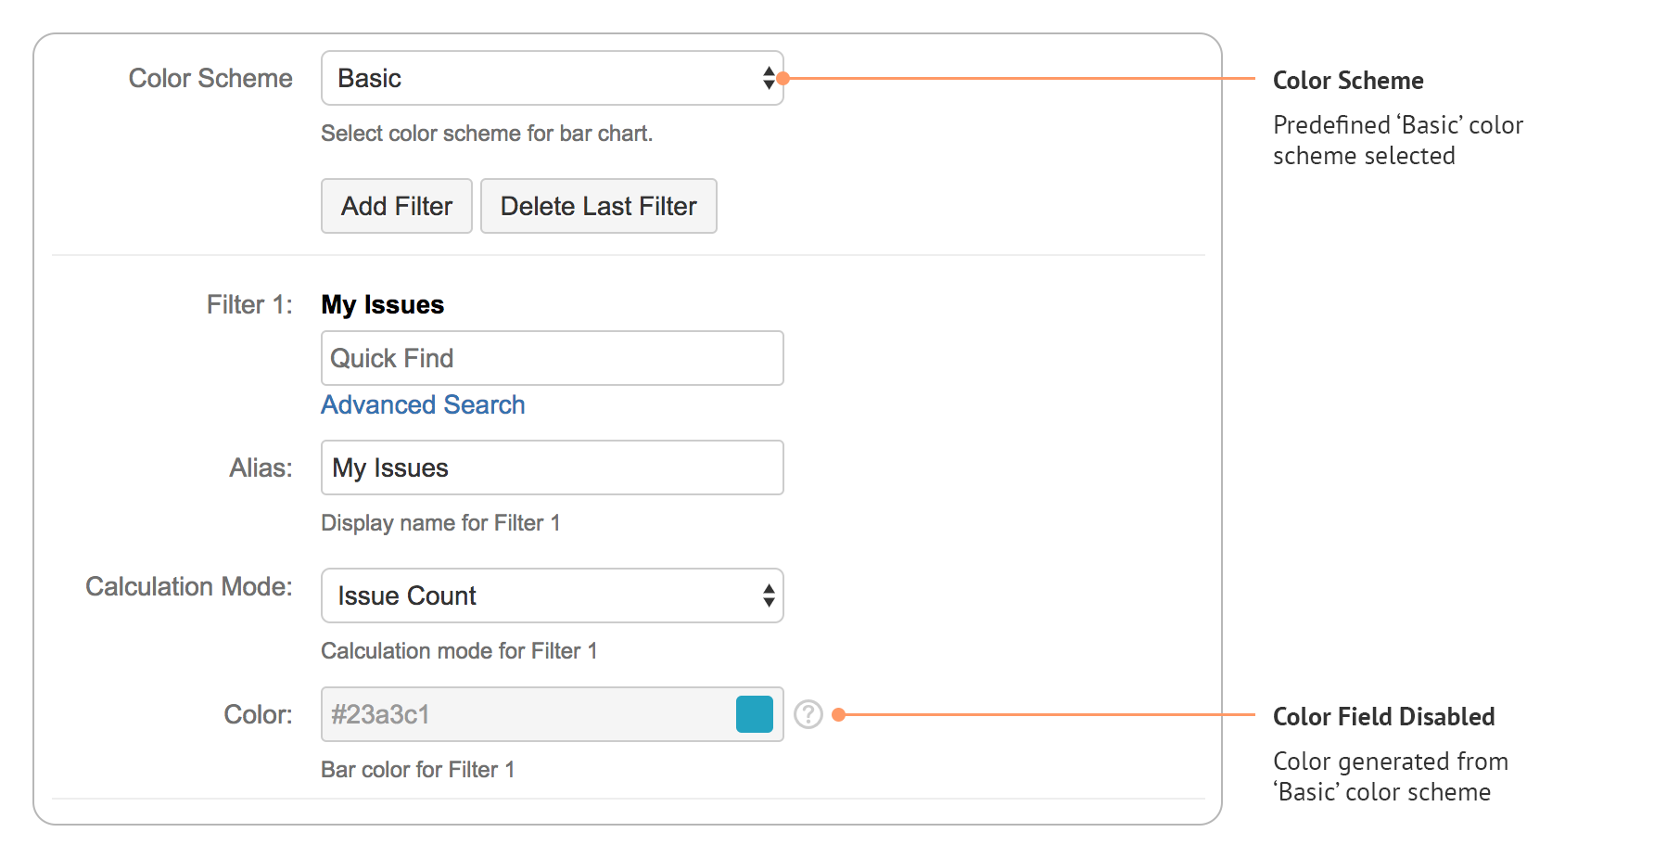Click the Basic value in Color Scheme
The image size is (1654, 858).
pyautogui.click(x=370, y=78)
